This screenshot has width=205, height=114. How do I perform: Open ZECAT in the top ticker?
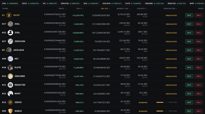(30, 4)
